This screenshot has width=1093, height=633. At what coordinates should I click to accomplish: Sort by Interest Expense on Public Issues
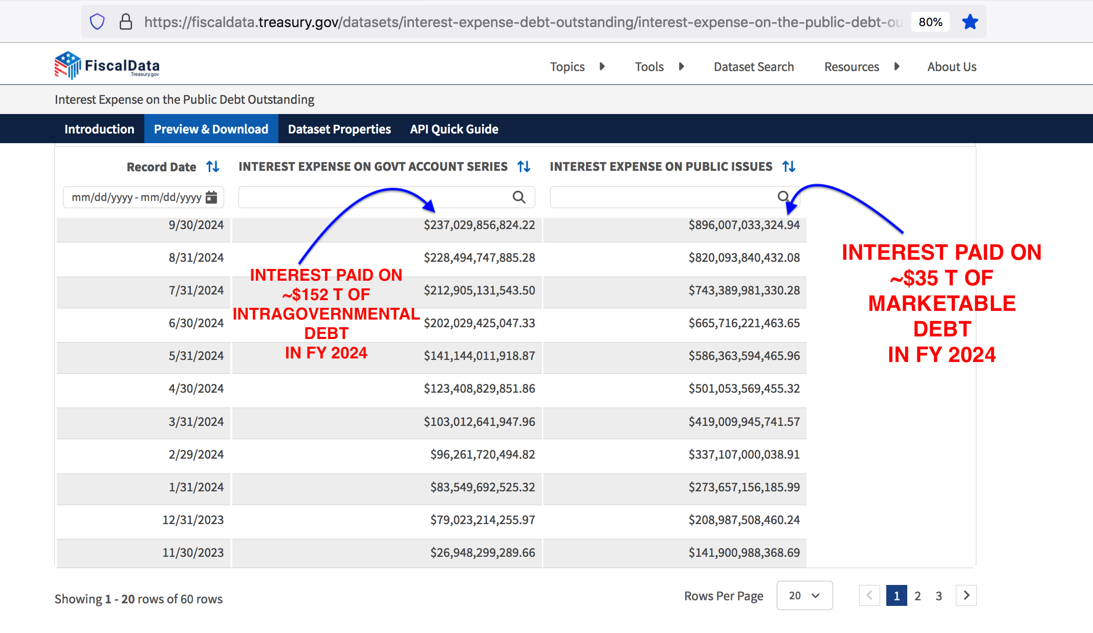pyautogui.click(x=789, y=167)
